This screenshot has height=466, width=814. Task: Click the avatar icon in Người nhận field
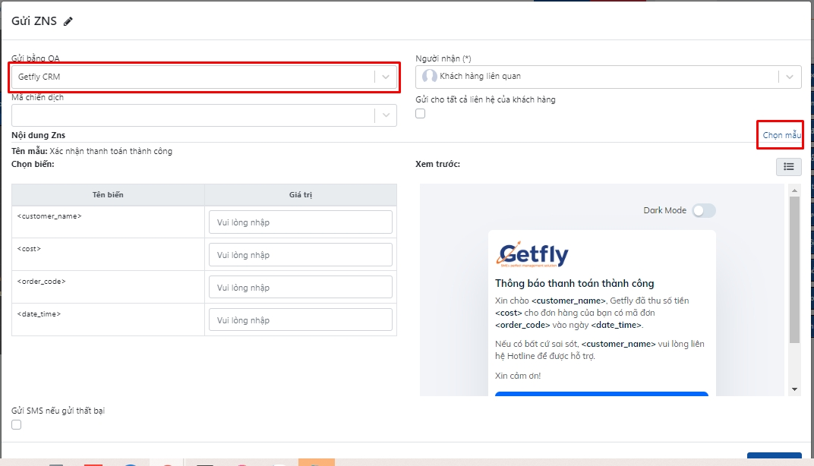tap(430, 77)
